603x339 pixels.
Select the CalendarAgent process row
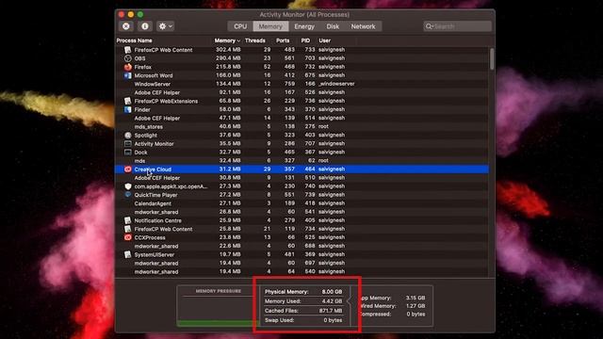(301, 203)
